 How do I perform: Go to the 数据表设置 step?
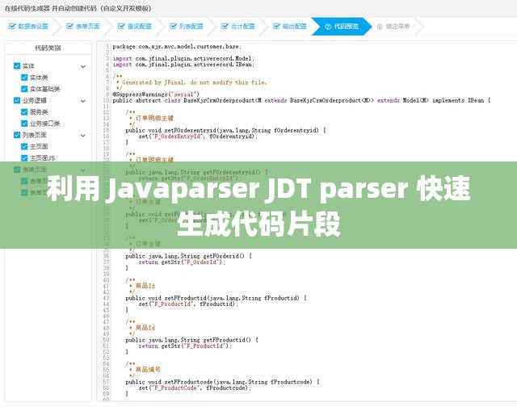click(x=29, y=27)
